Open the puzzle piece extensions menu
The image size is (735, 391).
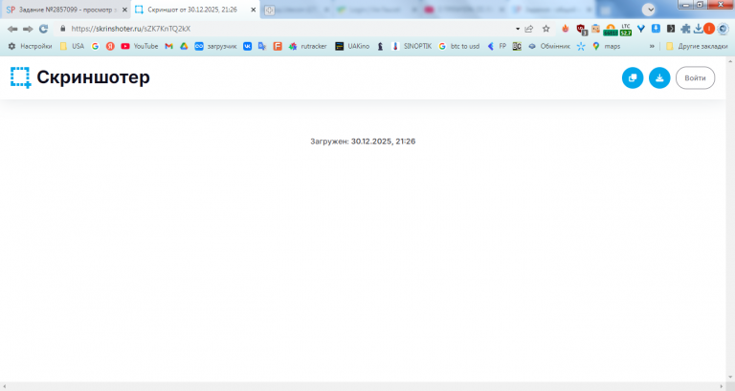(685, 29)
